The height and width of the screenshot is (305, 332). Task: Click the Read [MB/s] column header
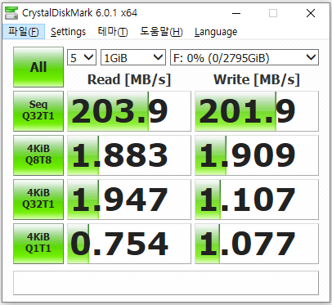click(x=129, y=80)
